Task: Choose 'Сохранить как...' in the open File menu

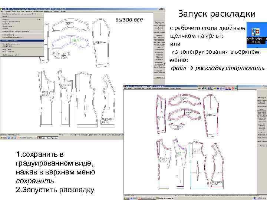Action: point(22,26)
